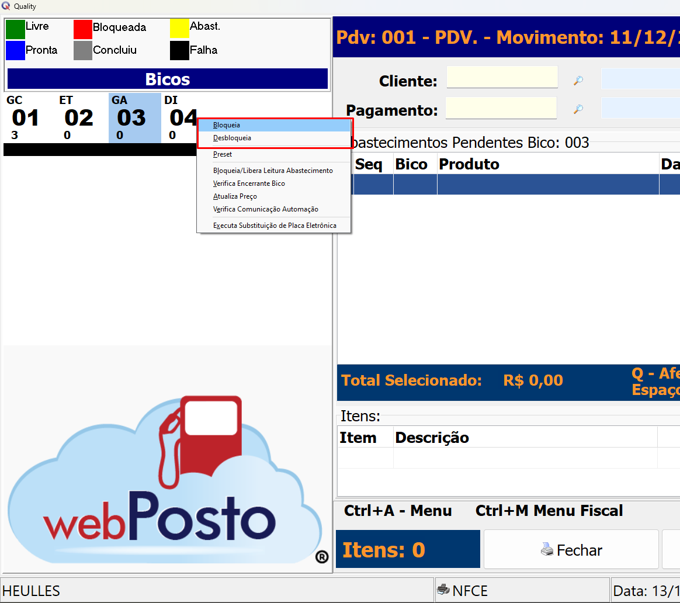Screen dimensions: 680x603
Task: Select nozzle GA 03
Action: pos(135,118)
